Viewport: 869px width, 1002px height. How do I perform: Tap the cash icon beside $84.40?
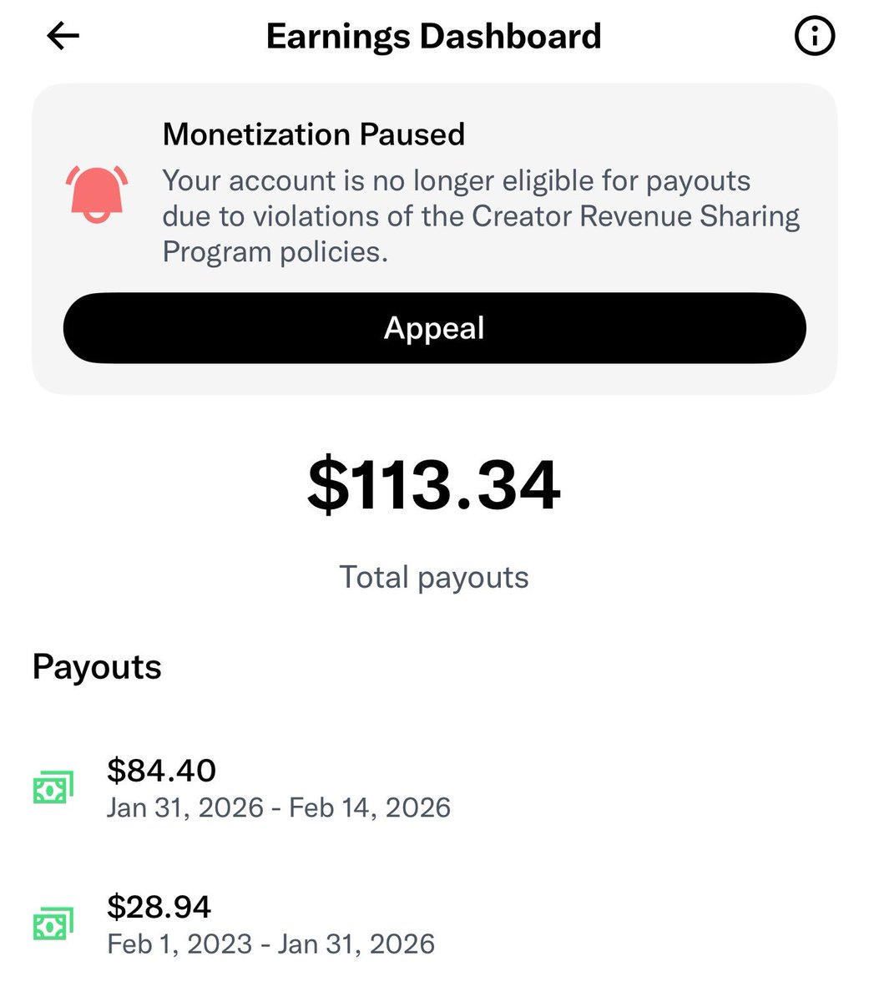[x=53, y=787]
